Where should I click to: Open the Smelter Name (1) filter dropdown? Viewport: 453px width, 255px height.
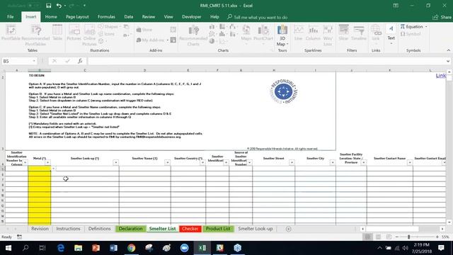pos(167,162)
